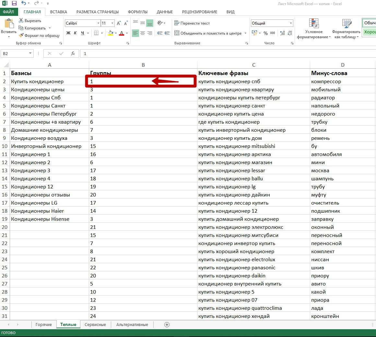This screenshot has height=337, width=376.
Task: Align text to the right
Action: (150, 33)
